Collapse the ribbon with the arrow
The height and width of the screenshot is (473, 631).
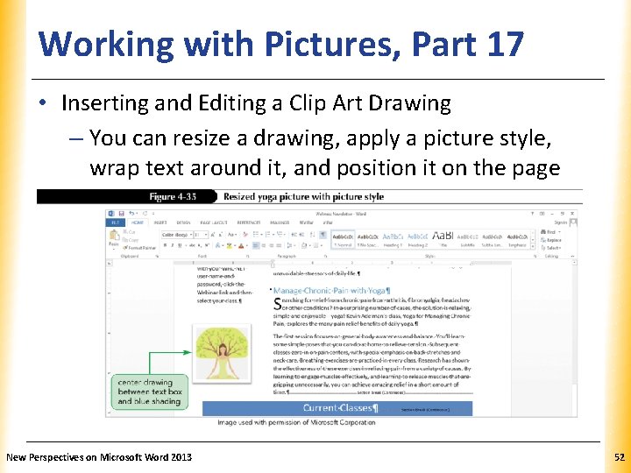572,256
